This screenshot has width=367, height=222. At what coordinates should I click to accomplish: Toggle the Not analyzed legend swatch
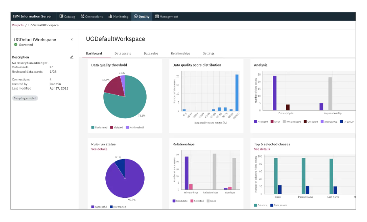[x=284, y=121]
